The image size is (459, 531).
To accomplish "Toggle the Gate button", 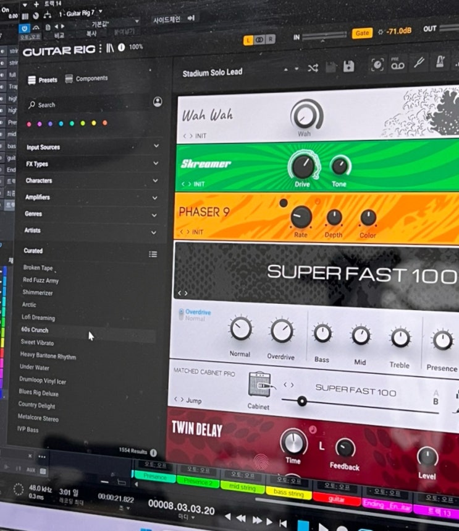I will [x=362, y=33].
